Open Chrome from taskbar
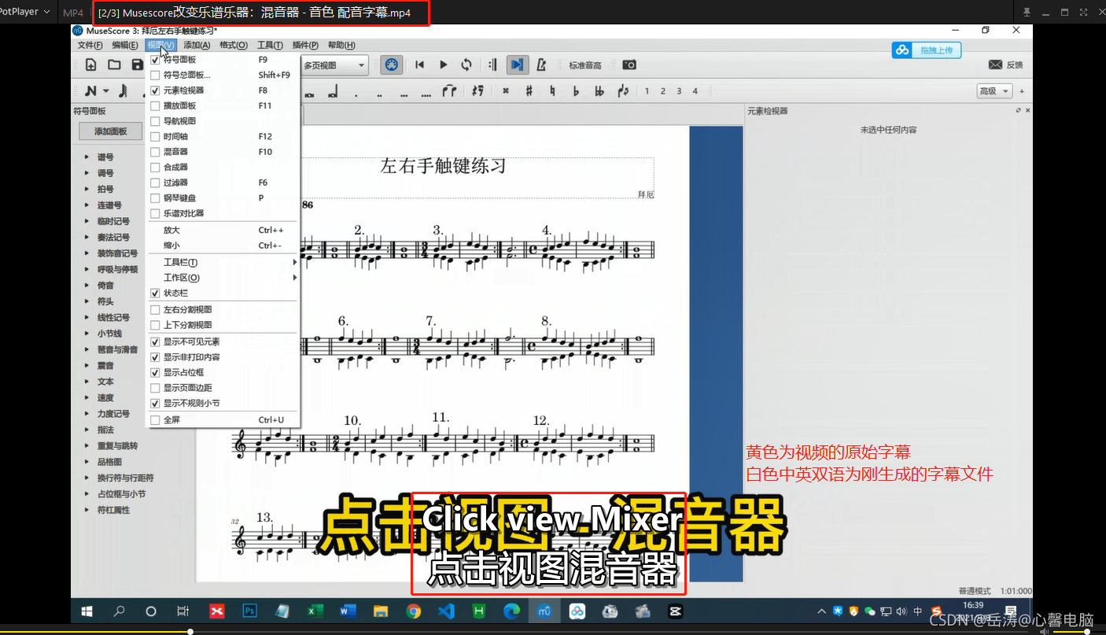 413,611
